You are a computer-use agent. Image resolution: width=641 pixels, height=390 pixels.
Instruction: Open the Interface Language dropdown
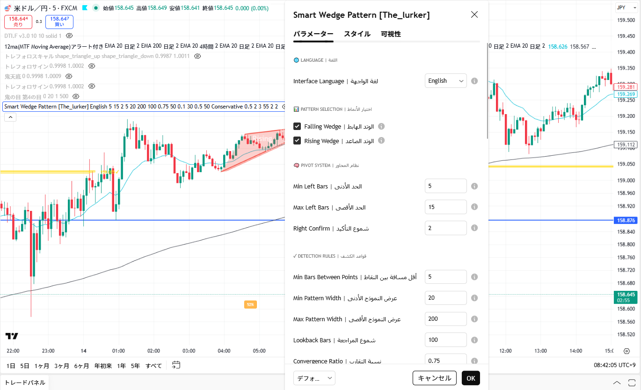coord(445,81)
